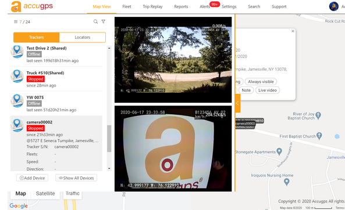This screenshot has width=345, height=210.
Task: Switch map type to Satellite
Action: click(x=45, y=194)
